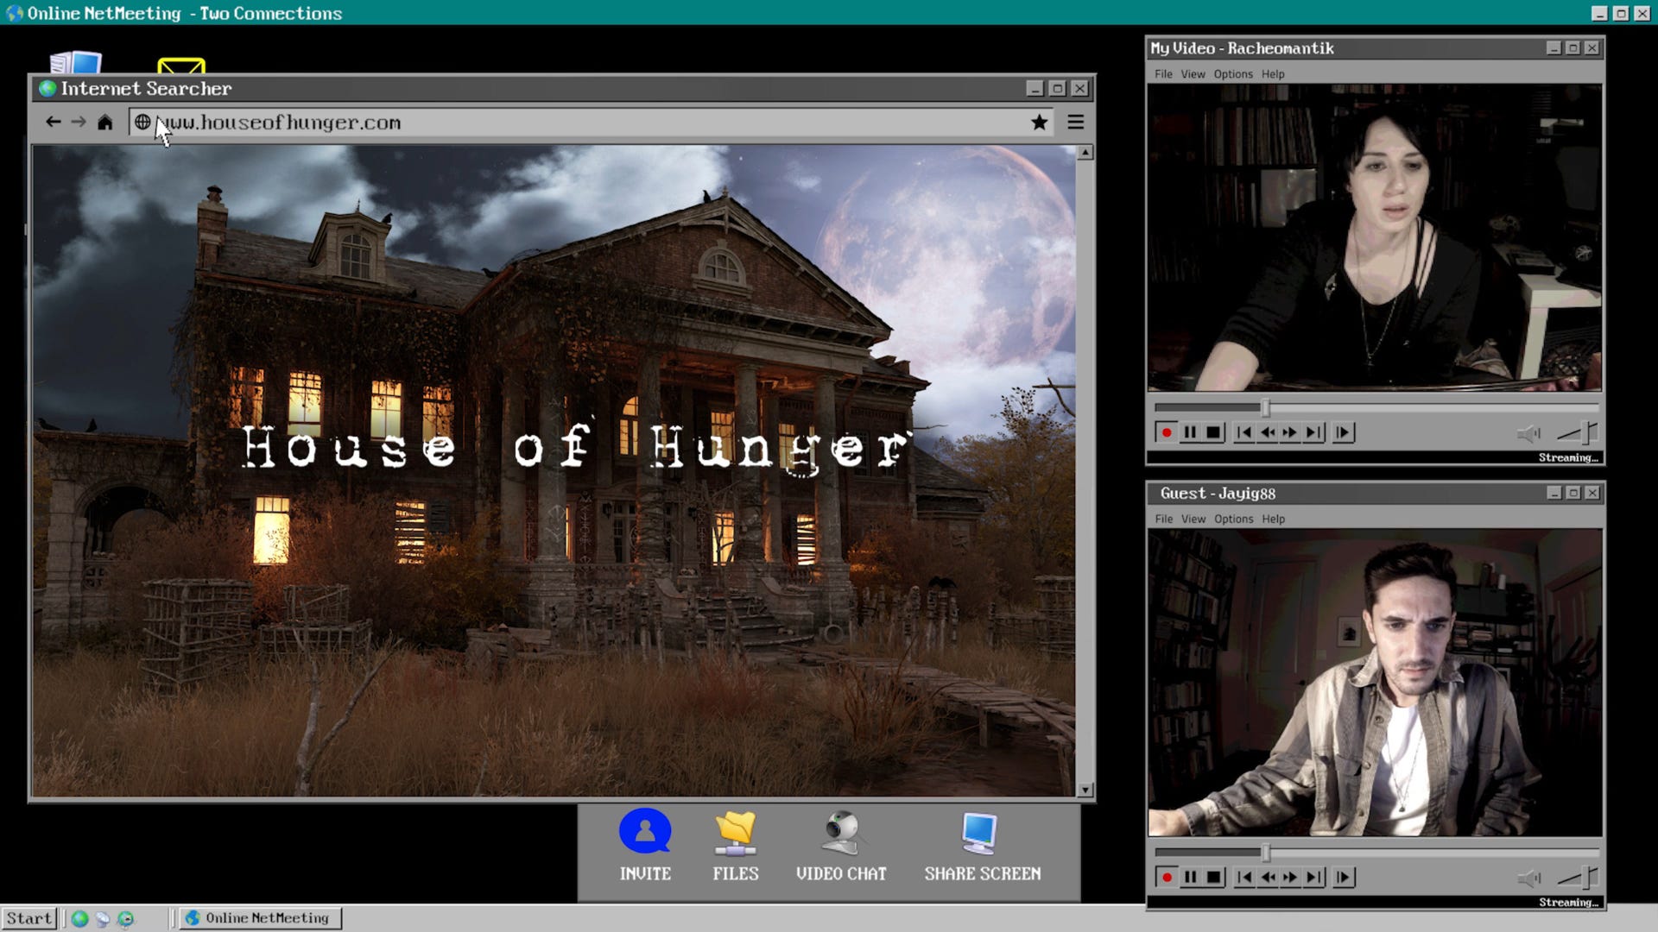The width and height of the screenshot is (1658, 932).
Task: Click the Start button
Action: click(29, 918)
